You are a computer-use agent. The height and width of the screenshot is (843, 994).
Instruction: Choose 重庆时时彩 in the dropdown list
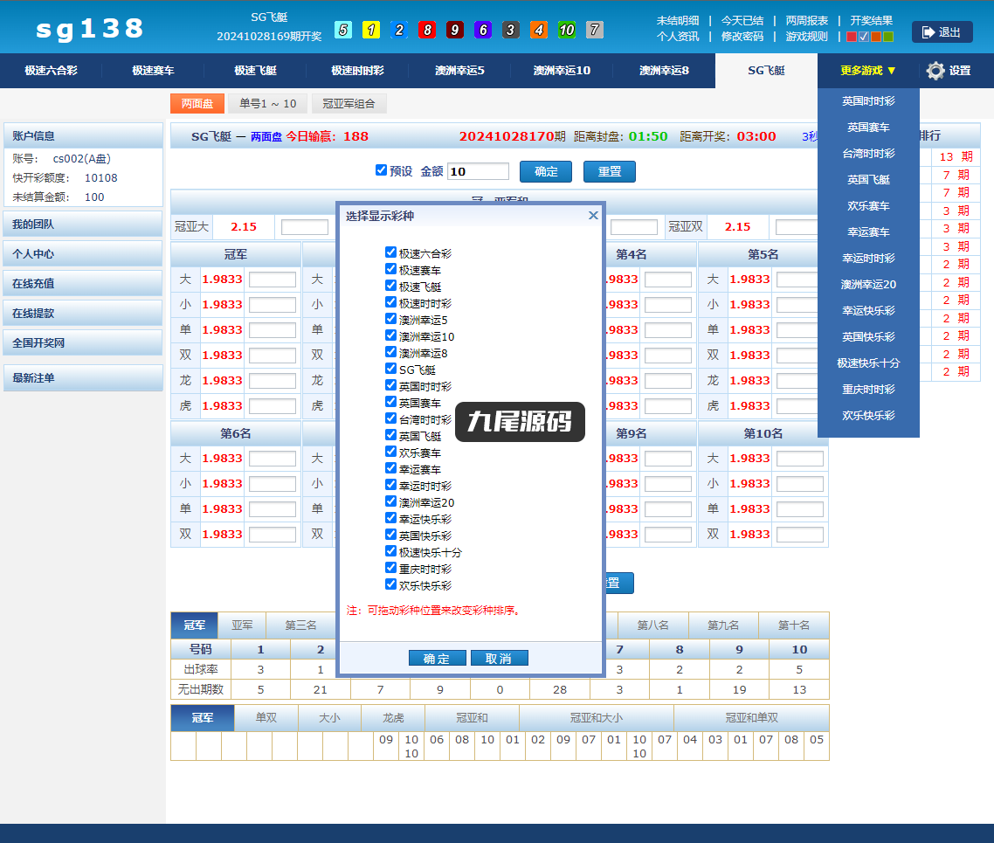[x=868, y=389]
